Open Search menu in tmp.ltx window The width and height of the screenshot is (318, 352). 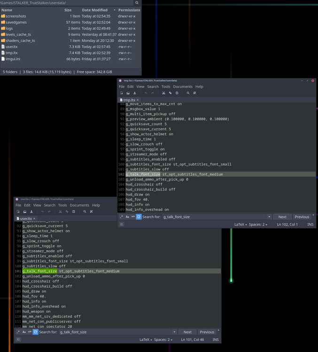point(153,87)
